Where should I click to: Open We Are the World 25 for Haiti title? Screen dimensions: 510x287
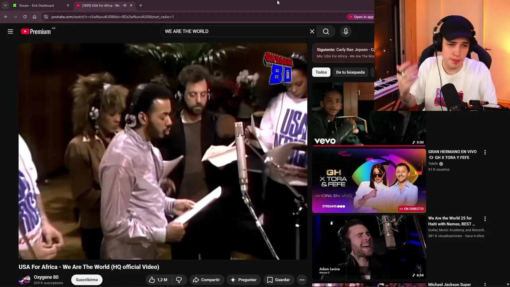[x=452, y=221]
